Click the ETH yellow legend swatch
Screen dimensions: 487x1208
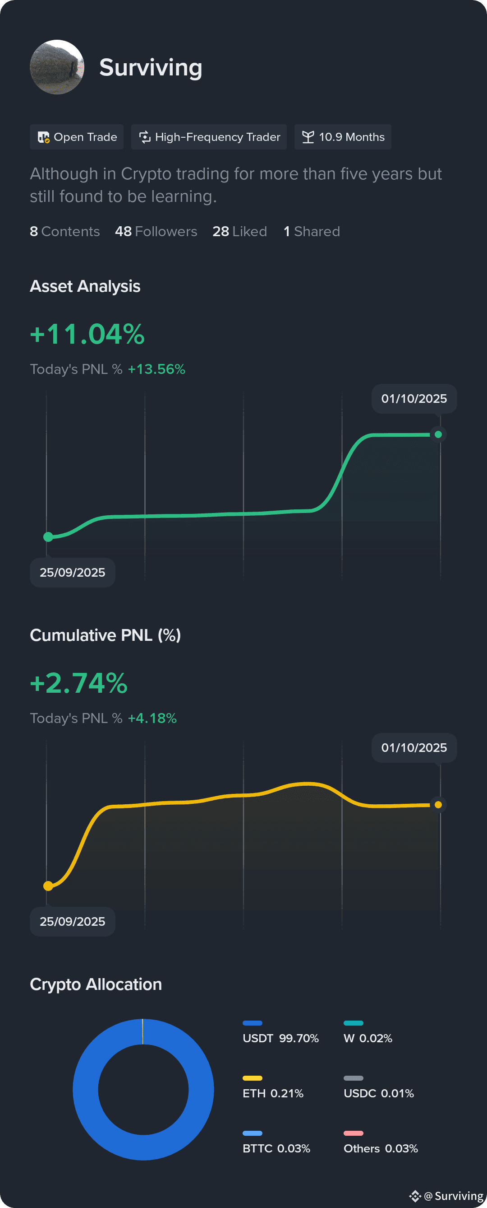coord(253,1078)
